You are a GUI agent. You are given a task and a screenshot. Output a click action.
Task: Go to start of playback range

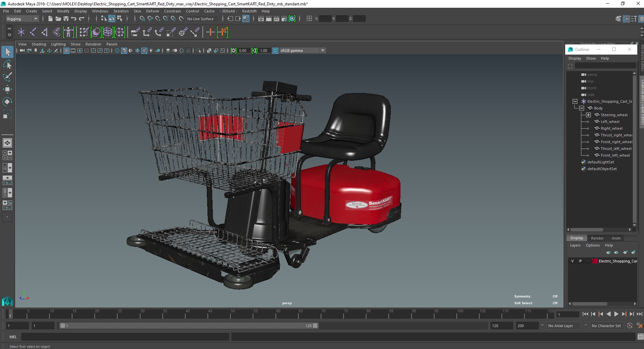585,314
